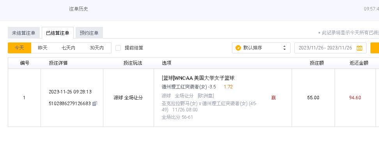Click the 投注额 column header
The image size is (379, 162).
[317, 63]
